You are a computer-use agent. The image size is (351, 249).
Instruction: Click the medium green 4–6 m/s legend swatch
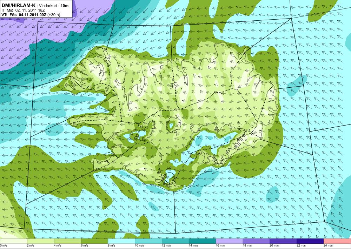coord(67,241)
